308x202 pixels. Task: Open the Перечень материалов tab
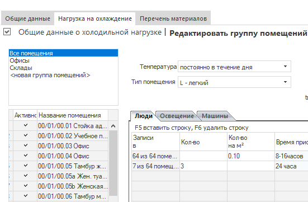point(173,18)
